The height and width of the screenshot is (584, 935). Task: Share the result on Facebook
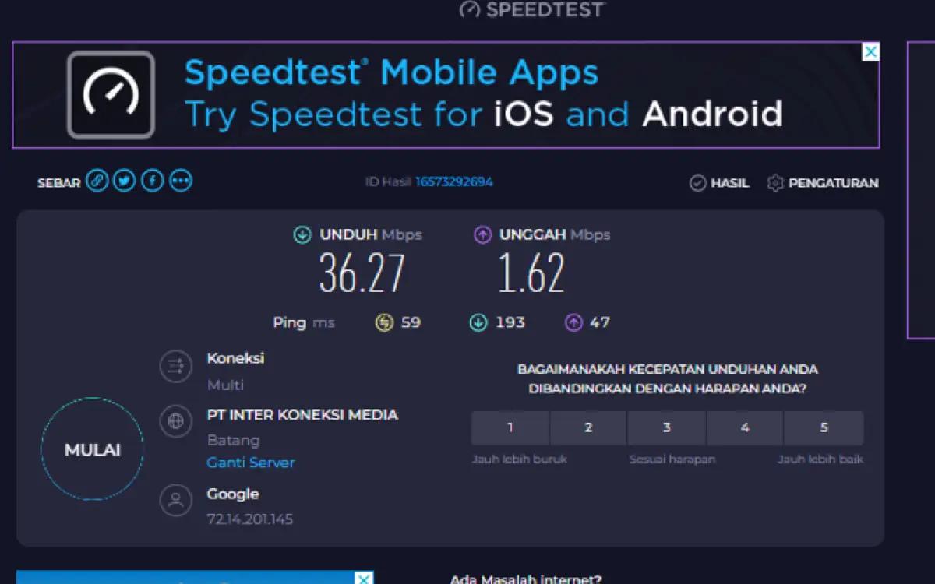pyautogui.click(x=153, y=181)
